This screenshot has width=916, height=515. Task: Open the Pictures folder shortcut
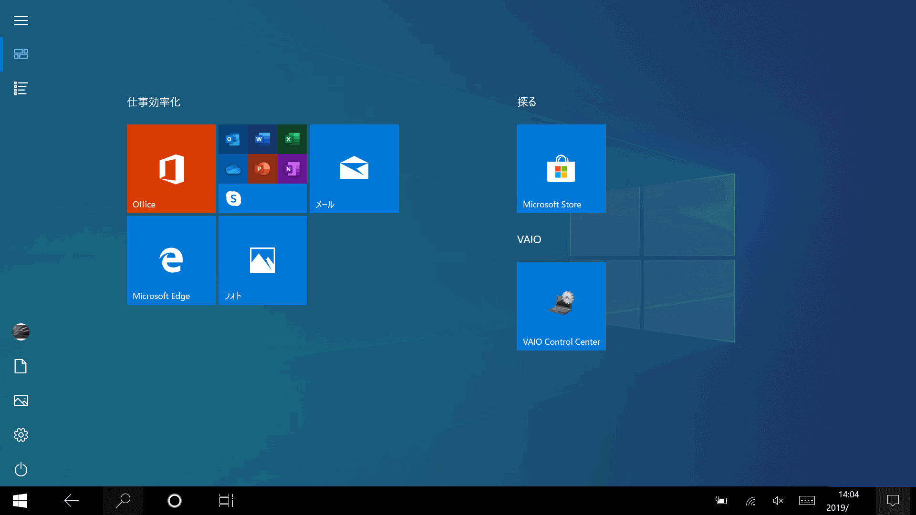tap(21, 401)
